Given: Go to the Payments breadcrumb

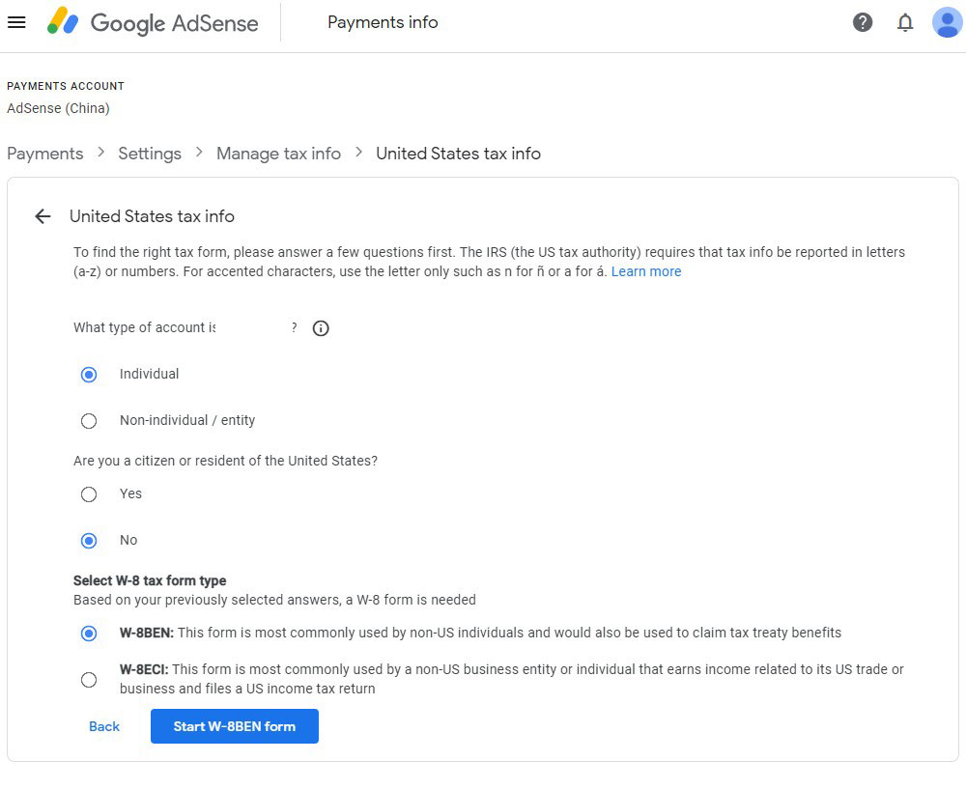Looking at the screenshot, I should click(45, 154).
